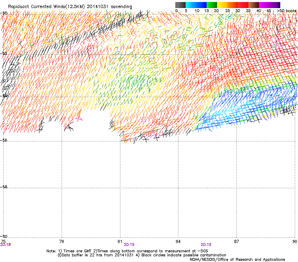This screenshot has width=298, height=262.
Task: Click the chart title 'Rapidscat Corrected Winds(12.5KM)'
Action: 46,7
